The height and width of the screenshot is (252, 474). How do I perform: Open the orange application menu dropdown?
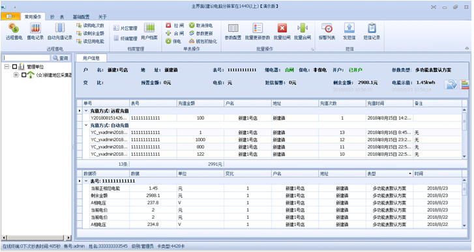pos(10,16)
